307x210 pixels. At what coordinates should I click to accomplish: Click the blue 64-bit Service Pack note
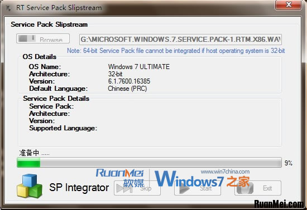176,51
